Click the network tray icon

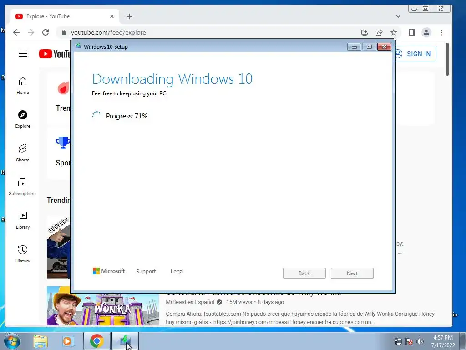coord(398,341)
